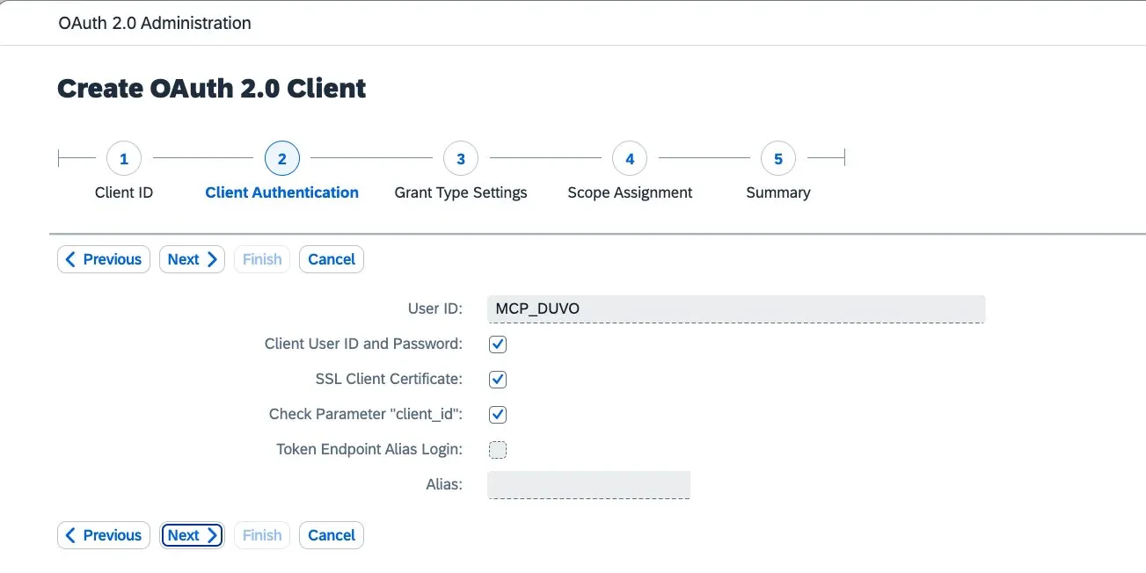Jump to step 3 Grant Type Settings
The image size is (1146, 573).
[x=461, y=159]
